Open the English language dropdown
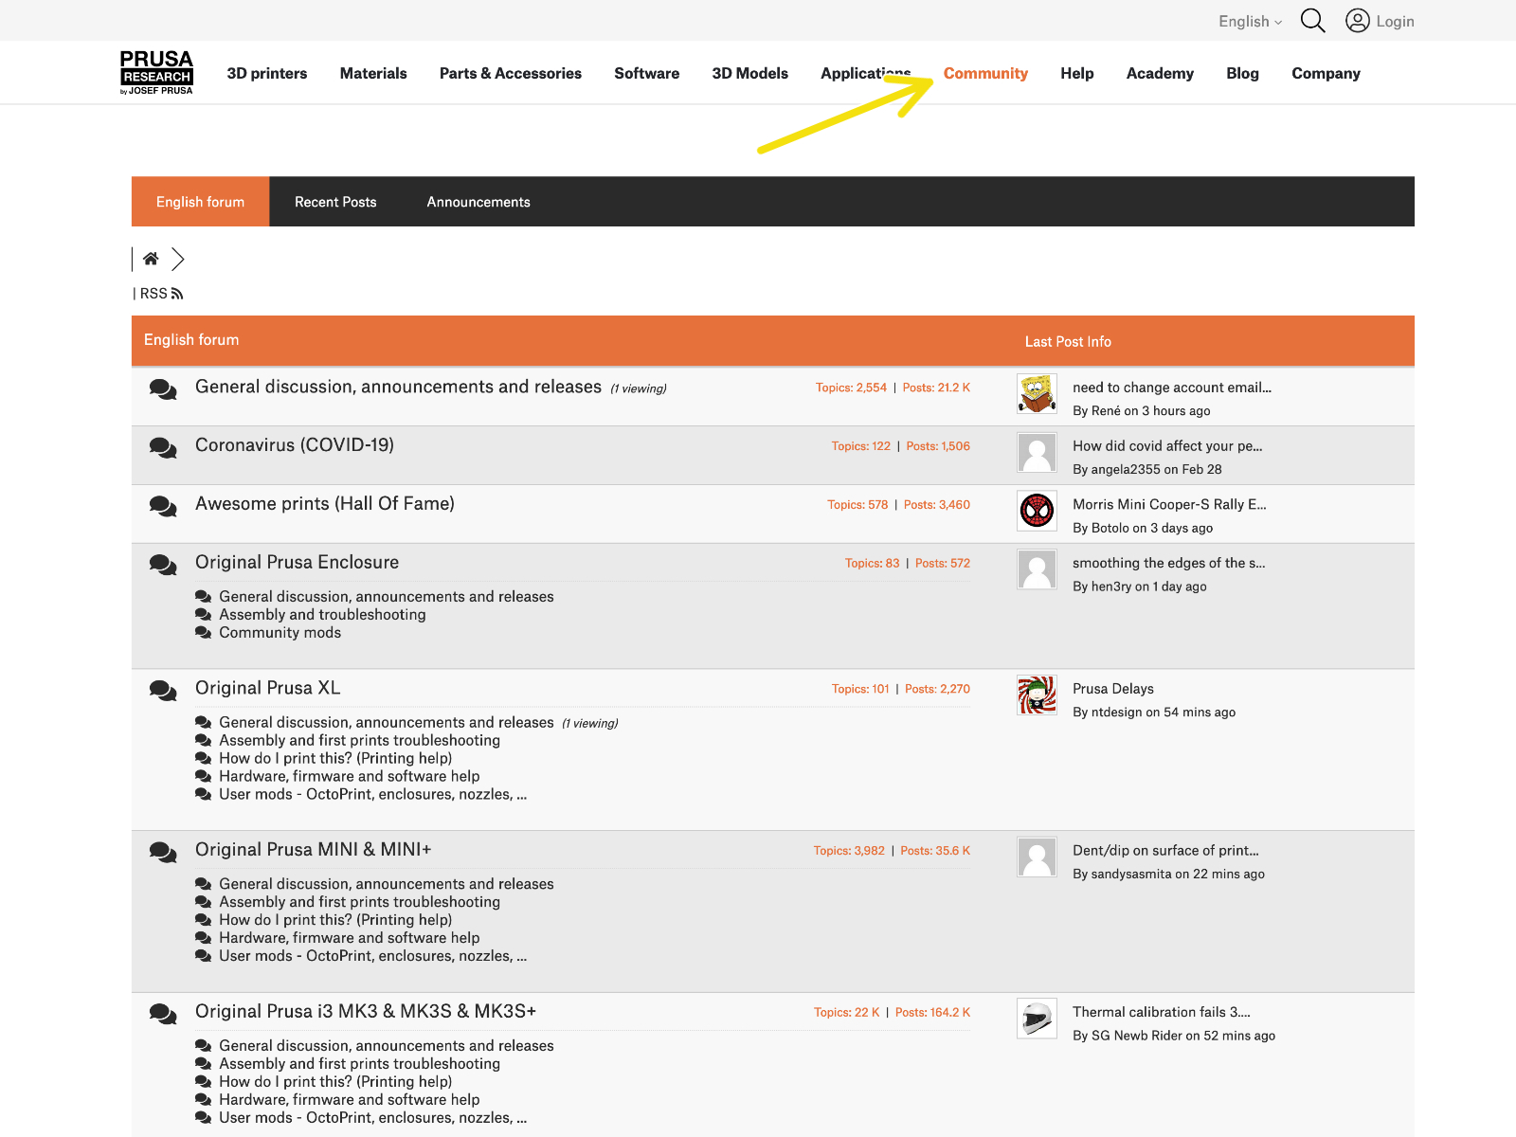Image resolution: width=1516 pixels, height=1137 pixels. tap(1250, 21)
